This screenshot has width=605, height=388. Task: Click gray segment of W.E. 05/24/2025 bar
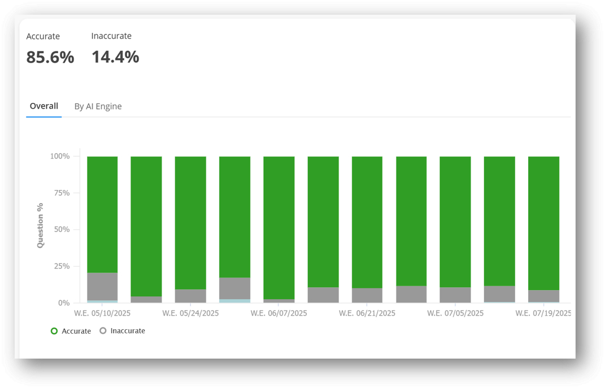pos(190,296)
